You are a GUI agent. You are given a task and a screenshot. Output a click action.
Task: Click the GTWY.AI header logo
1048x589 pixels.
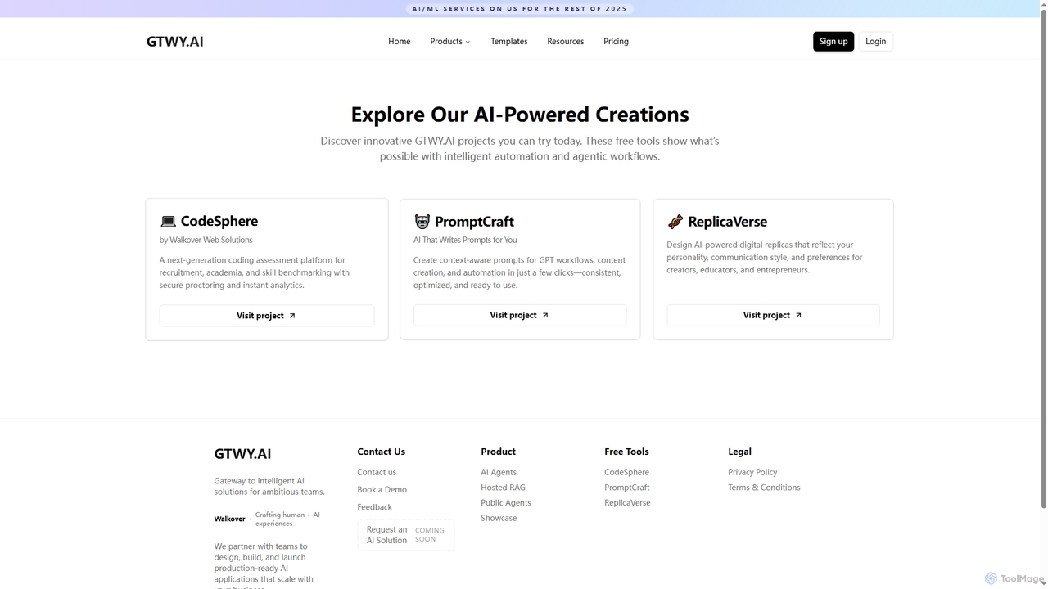175,42
